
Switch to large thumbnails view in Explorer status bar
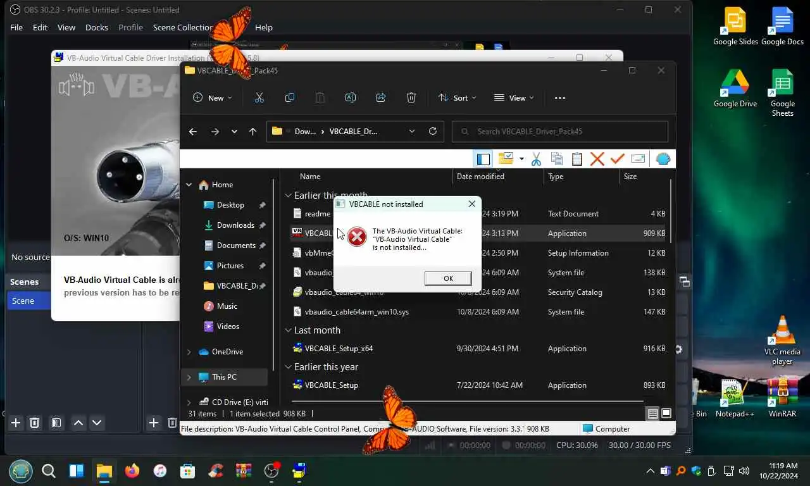[x=666, y=414]
